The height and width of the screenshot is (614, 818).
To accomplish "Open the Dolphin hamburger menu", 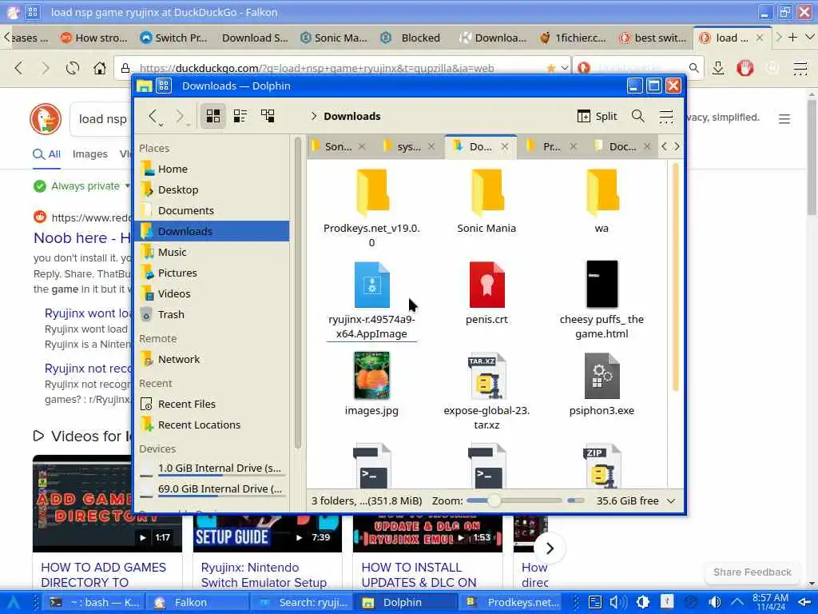I will pos(665,116).
